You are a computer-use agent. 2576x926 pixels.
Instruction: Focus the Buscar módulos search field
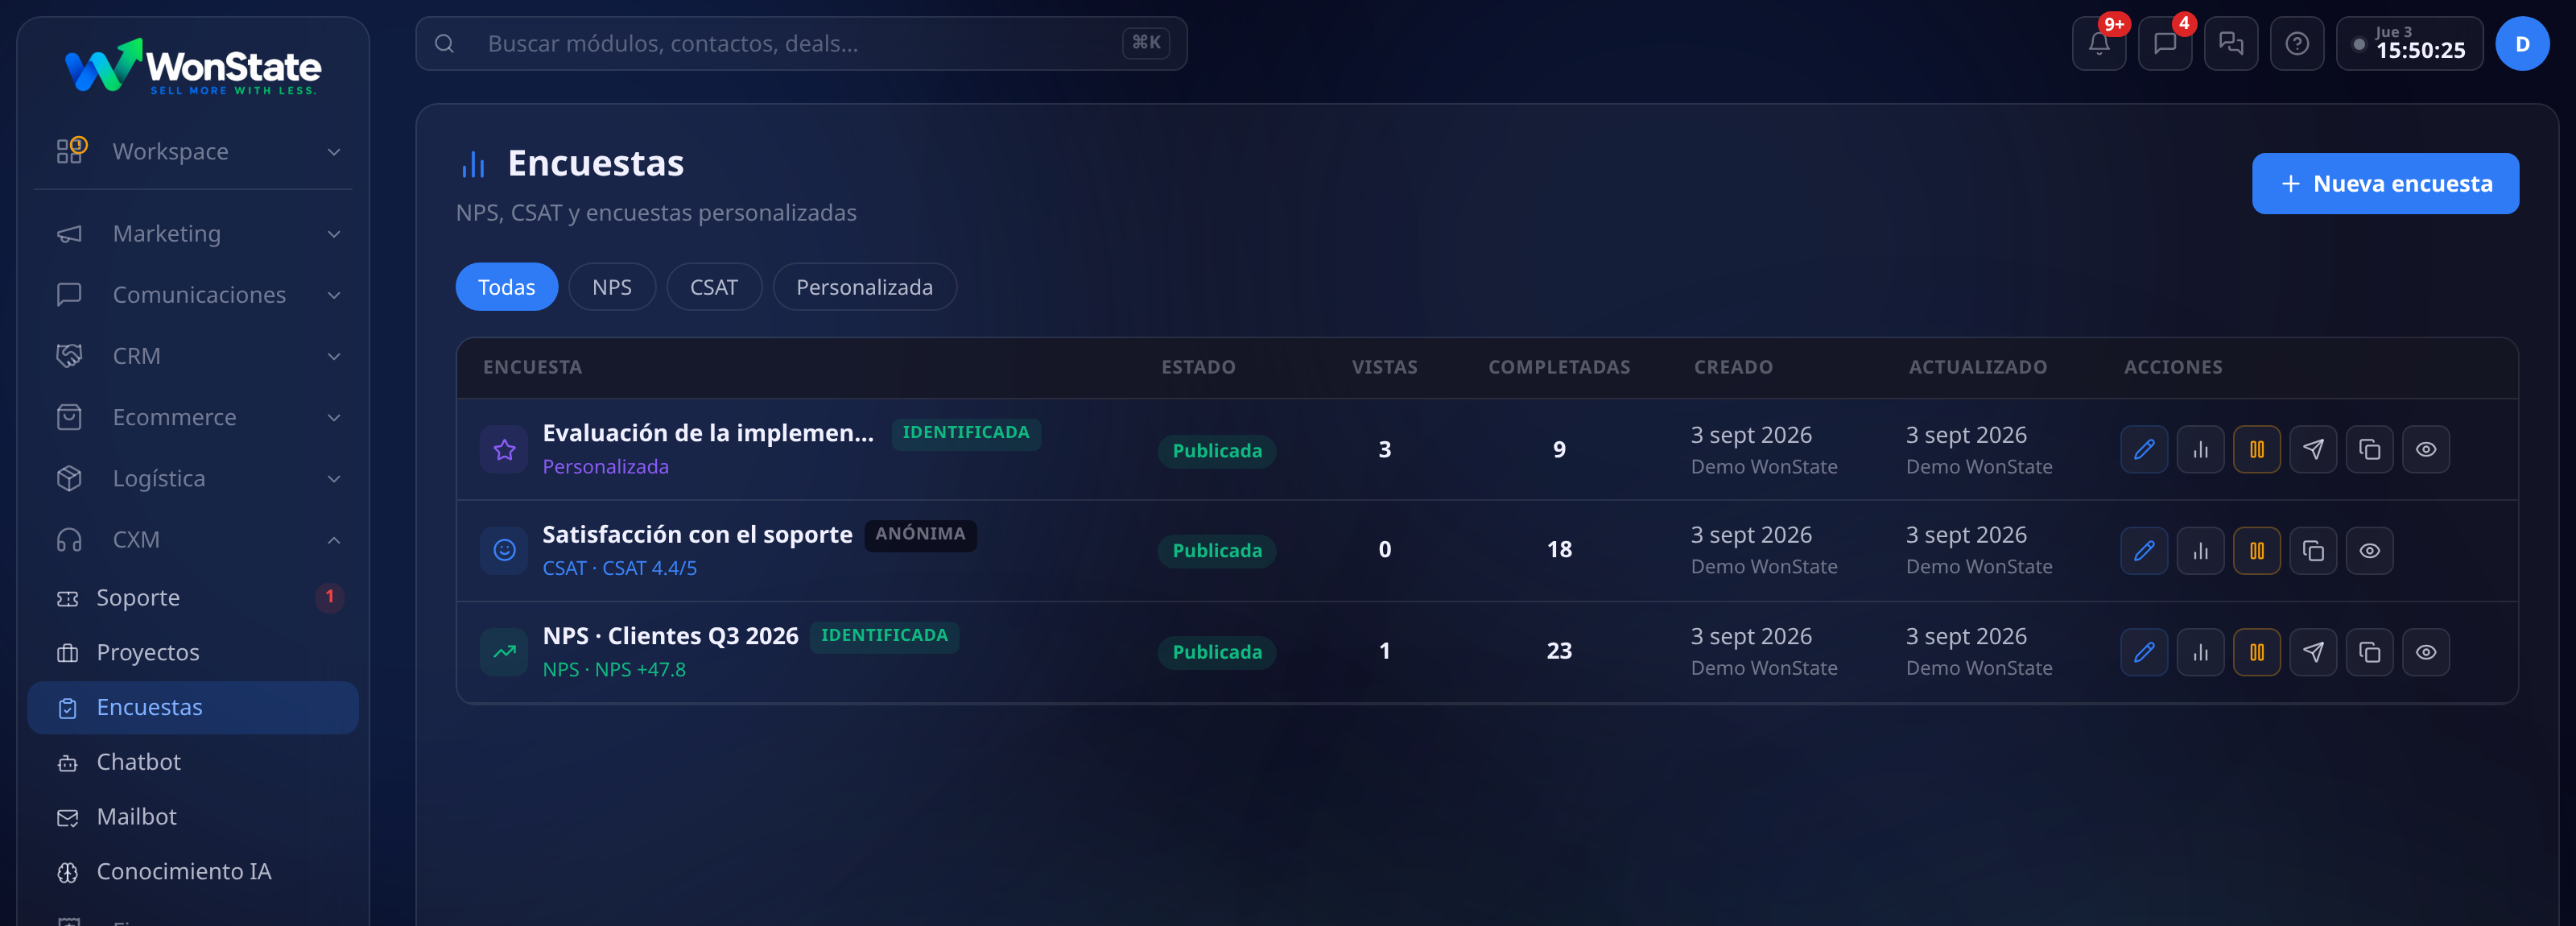pyautogui.click(x=801, y=44)
